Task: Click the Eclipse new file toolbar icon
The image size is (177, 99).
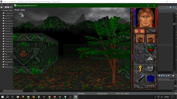Action: [2, 7]
